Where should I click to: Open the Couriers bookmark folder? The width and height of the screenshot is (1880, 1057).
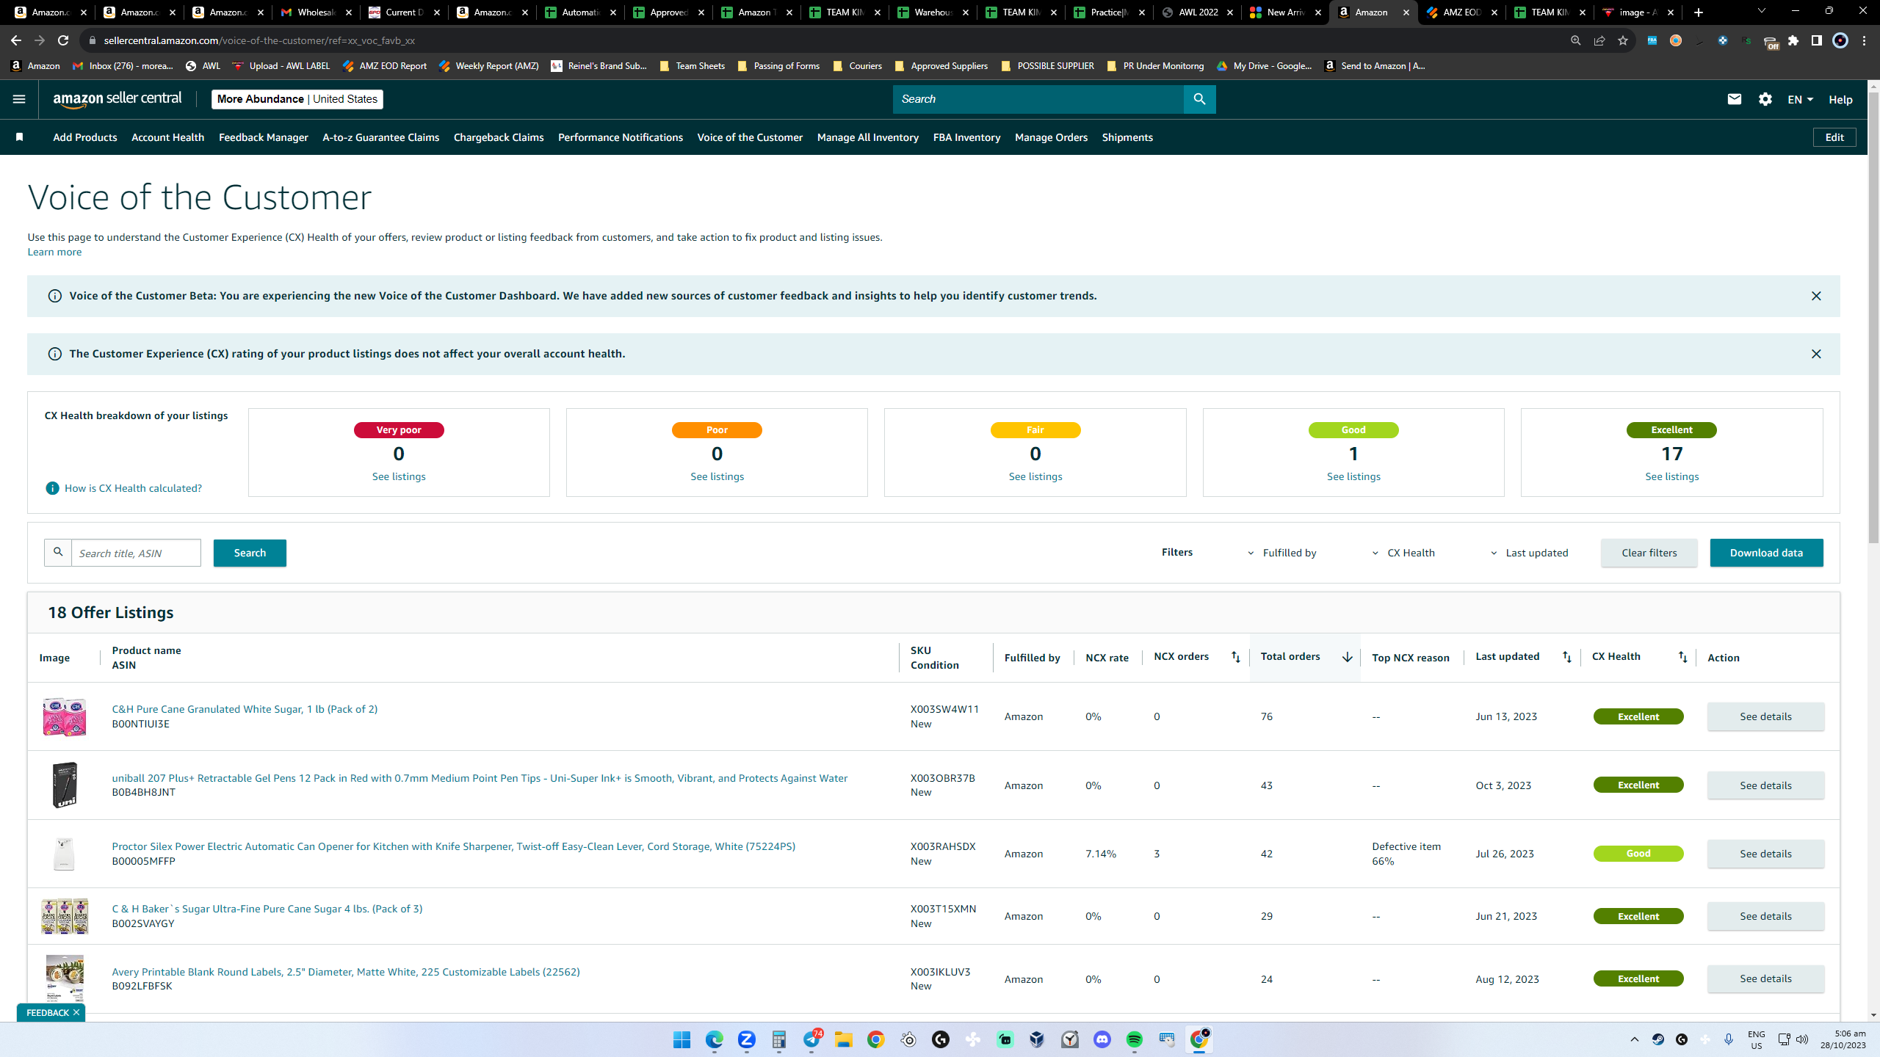pos(858,66)
